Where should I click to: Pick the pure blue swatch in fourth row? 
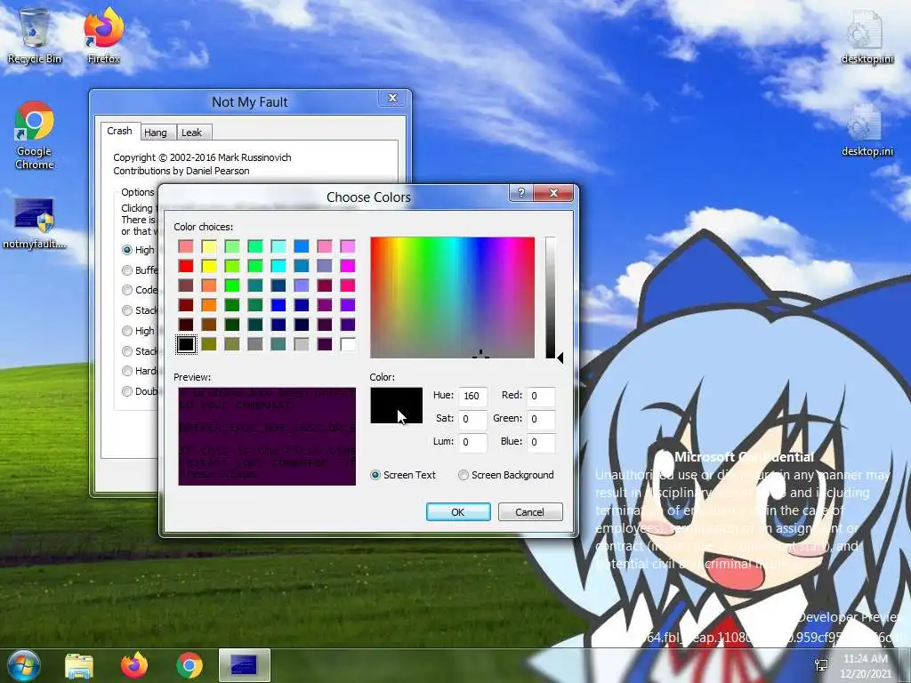coord(278,306)
